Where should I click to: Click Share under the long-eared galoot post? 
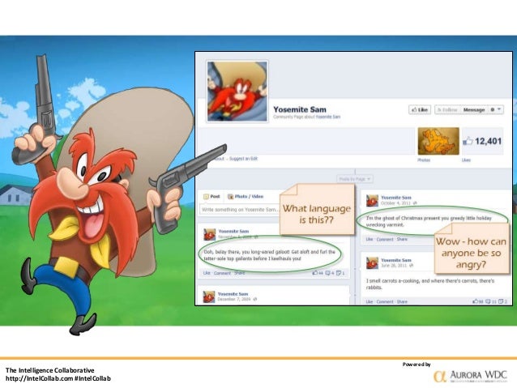coord(239,273)
